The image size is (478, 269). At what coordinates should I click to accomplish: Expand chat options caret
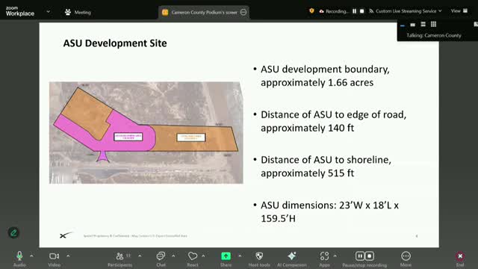tap(173, 256)
